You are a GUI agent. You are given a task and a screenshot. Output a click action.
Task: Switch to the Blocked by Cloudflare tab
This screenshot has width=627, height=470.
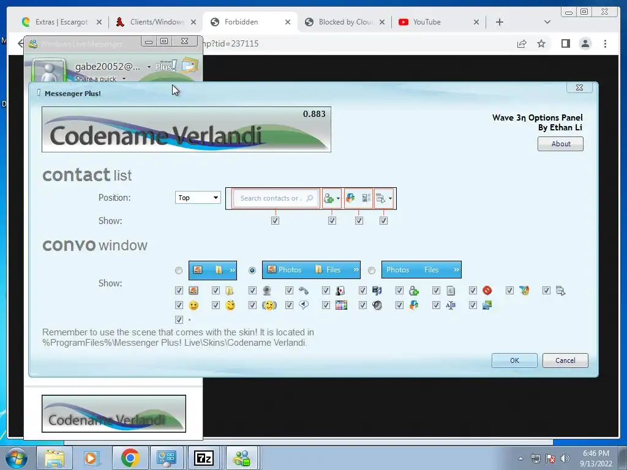345,22
